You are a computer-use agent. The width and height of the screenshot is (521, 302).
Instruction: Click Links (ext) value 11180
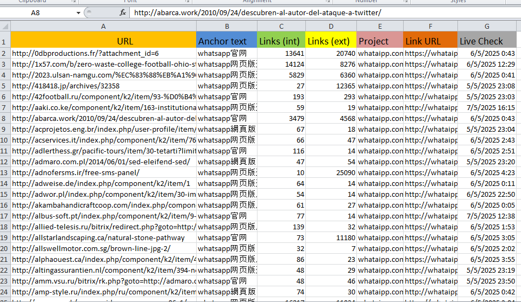331,237
